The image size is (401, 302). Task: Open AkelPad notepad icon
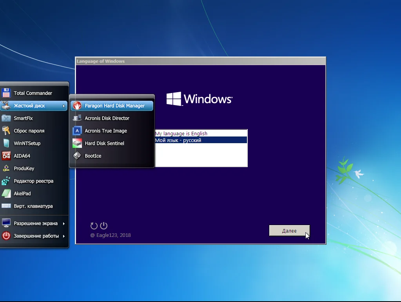6,193
